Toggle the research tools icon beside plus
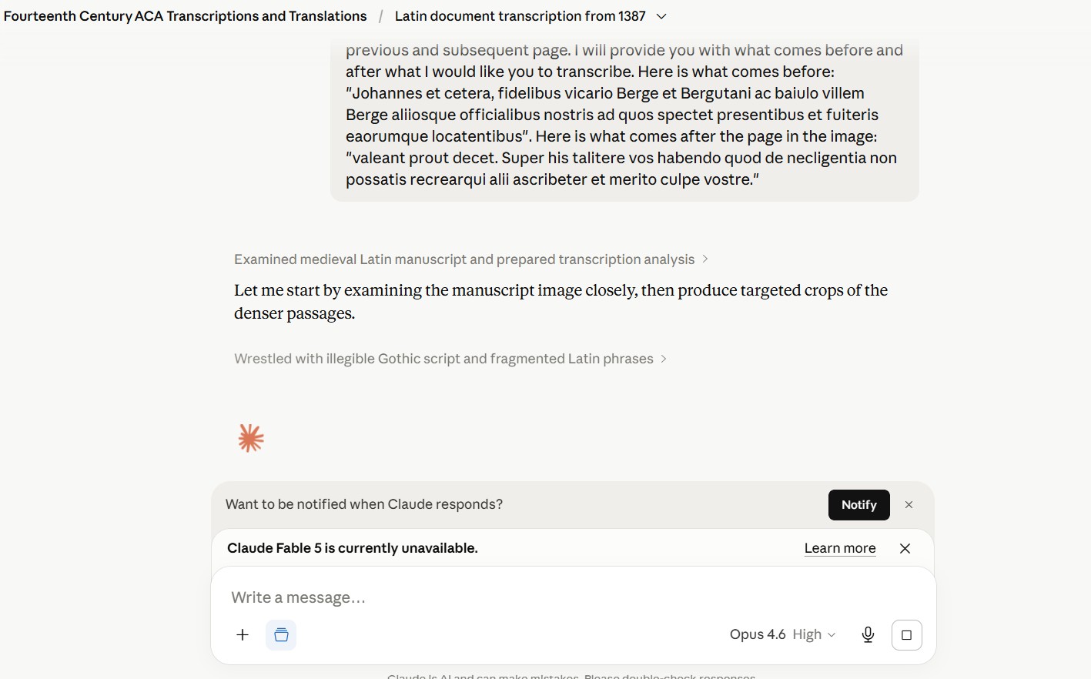1091x679 pixels. pos(281,635)
